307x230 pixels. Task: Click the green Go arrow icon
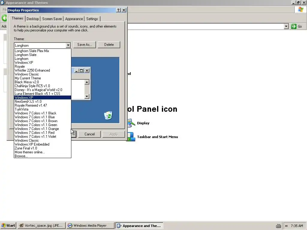[x=294, y=26]
